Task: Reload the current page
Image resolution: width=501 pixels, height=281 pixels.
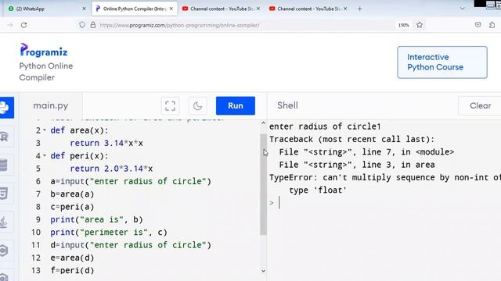Action: coord(24,25)
